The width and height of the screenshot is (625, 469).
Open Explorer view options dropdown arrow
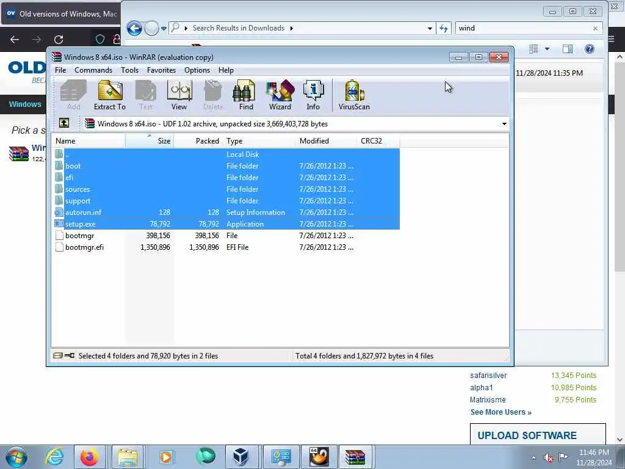pyautogui.click(x=547, y=49)
